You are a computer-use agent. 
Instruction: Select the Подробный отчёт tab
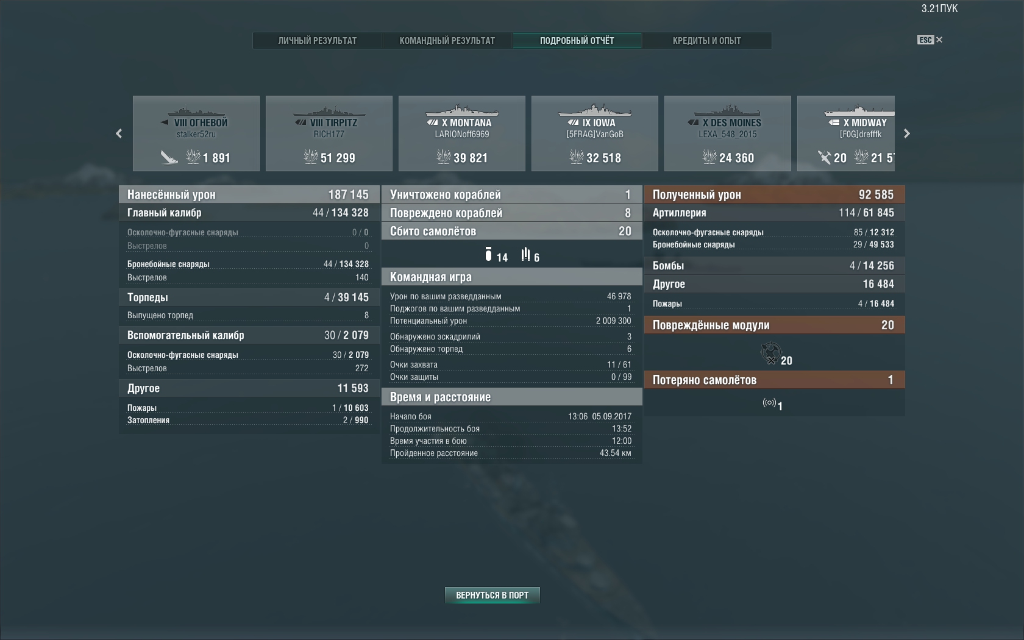(577, 41)
